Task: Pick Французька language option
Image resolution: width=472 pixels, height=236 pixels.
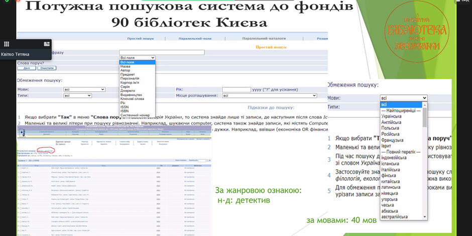Action: pos(392,140)
